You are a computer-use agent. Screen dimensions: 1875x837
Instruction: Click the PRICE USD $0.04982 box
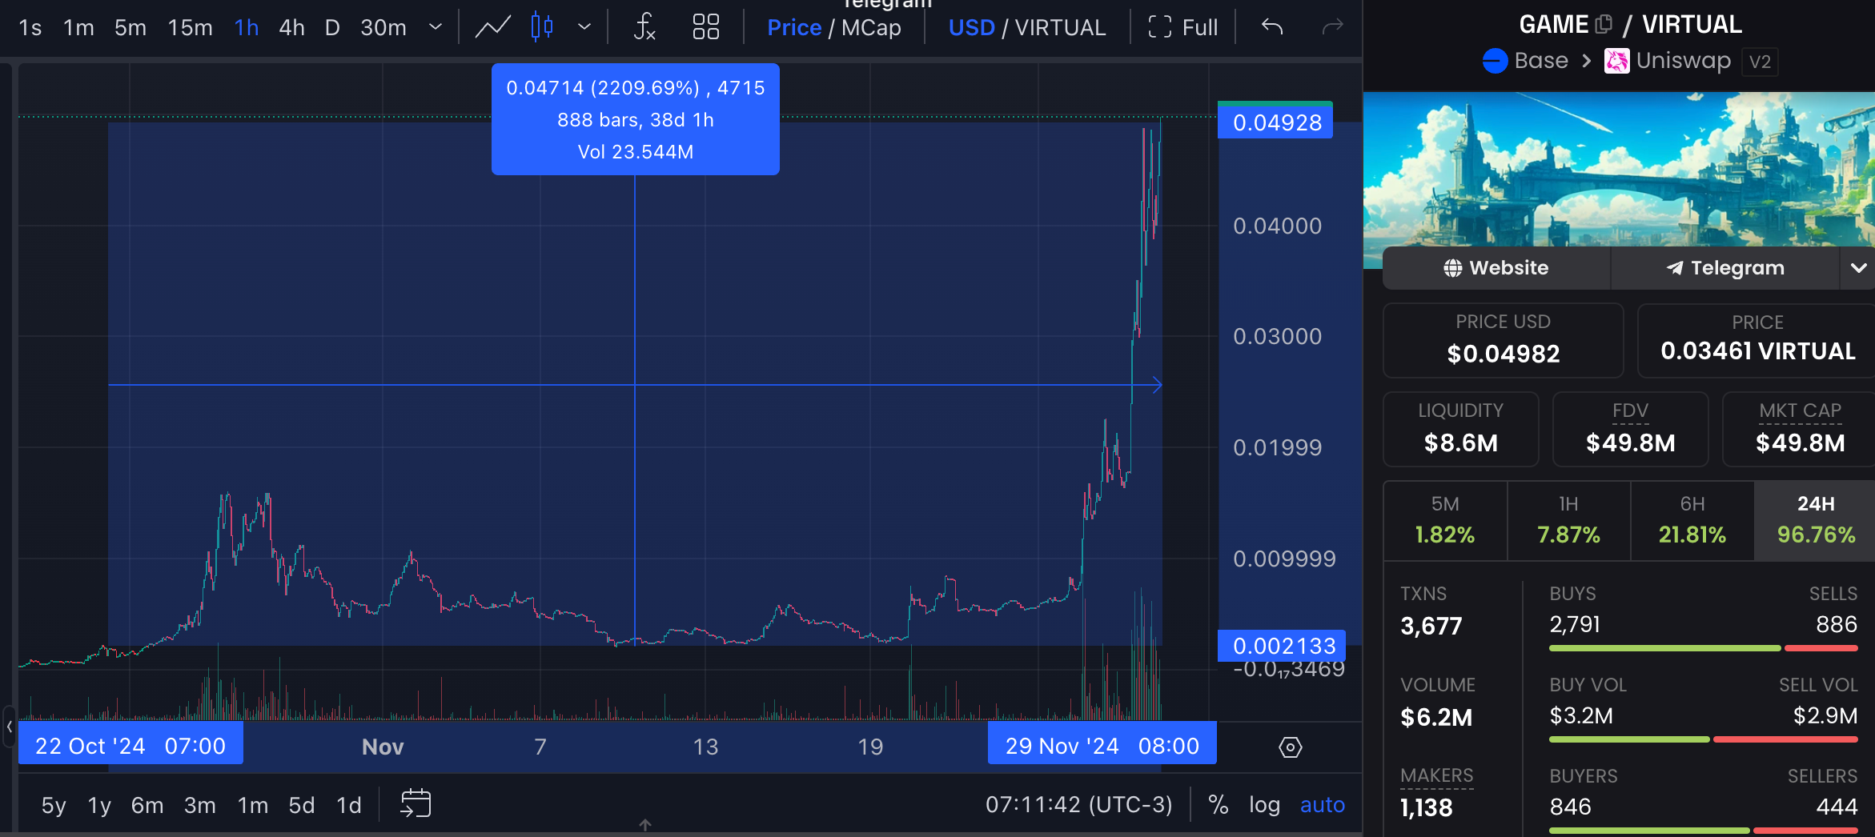1503,340
